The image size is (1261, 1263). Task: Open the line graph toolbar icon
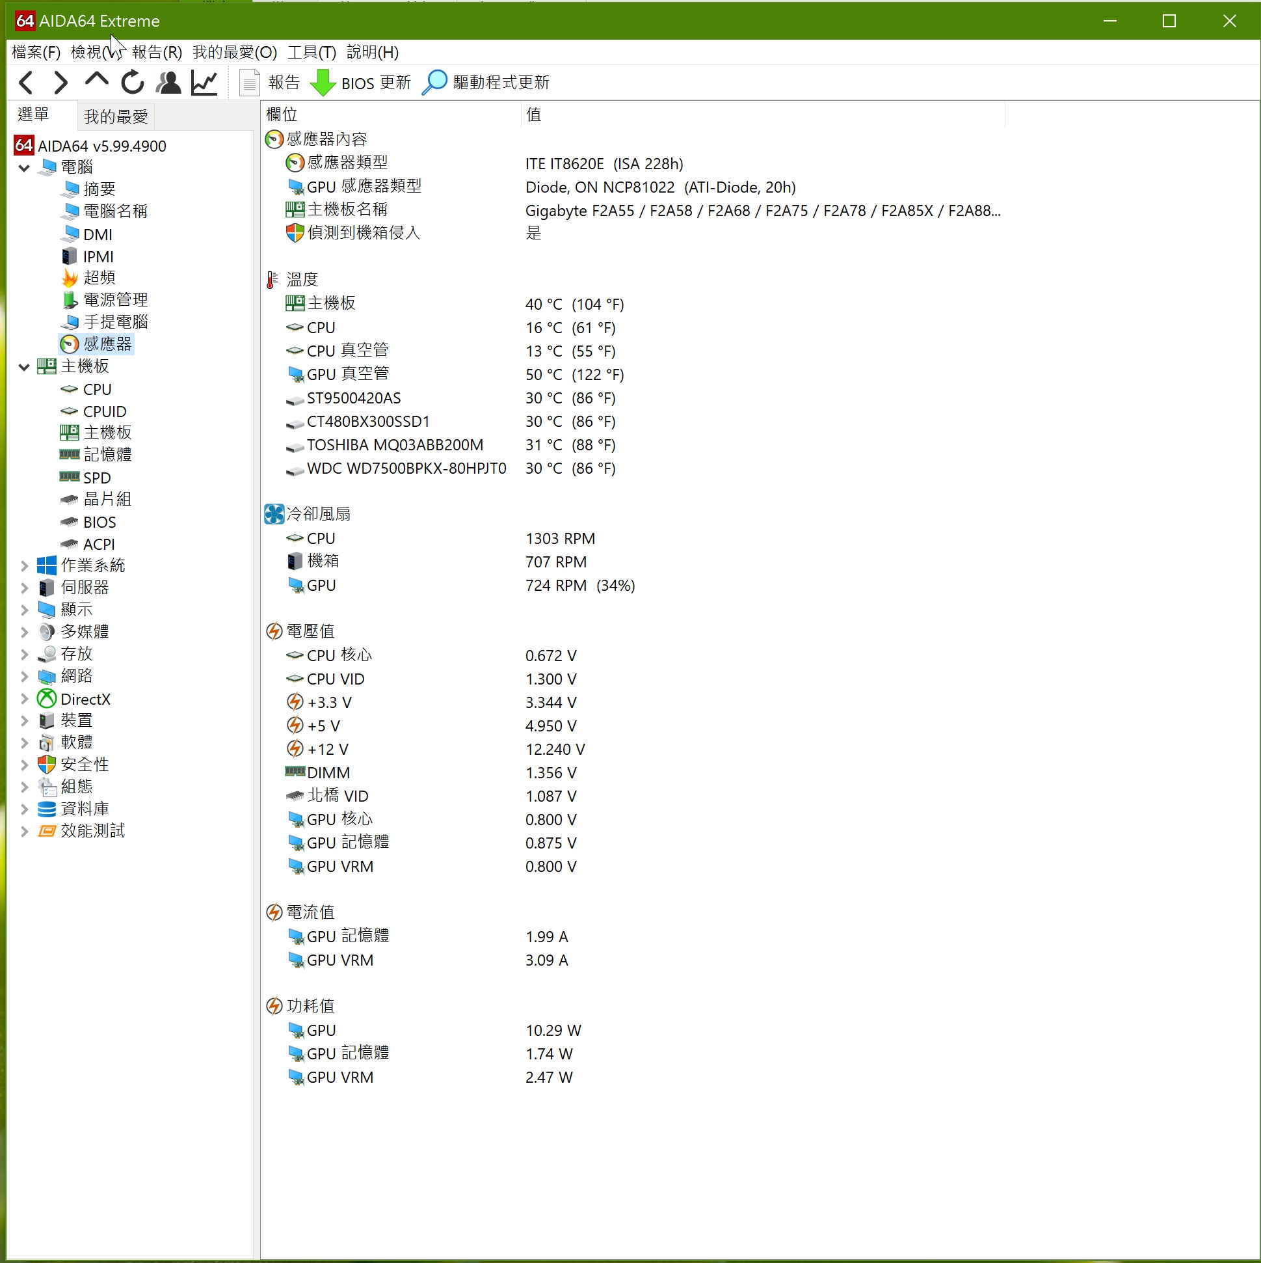[204, 83]
